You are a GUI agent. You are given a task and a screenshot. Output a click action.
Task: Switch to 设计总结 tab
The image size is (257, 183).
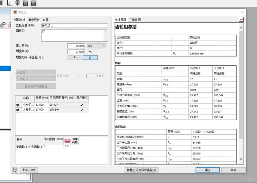tap(121, 20)
